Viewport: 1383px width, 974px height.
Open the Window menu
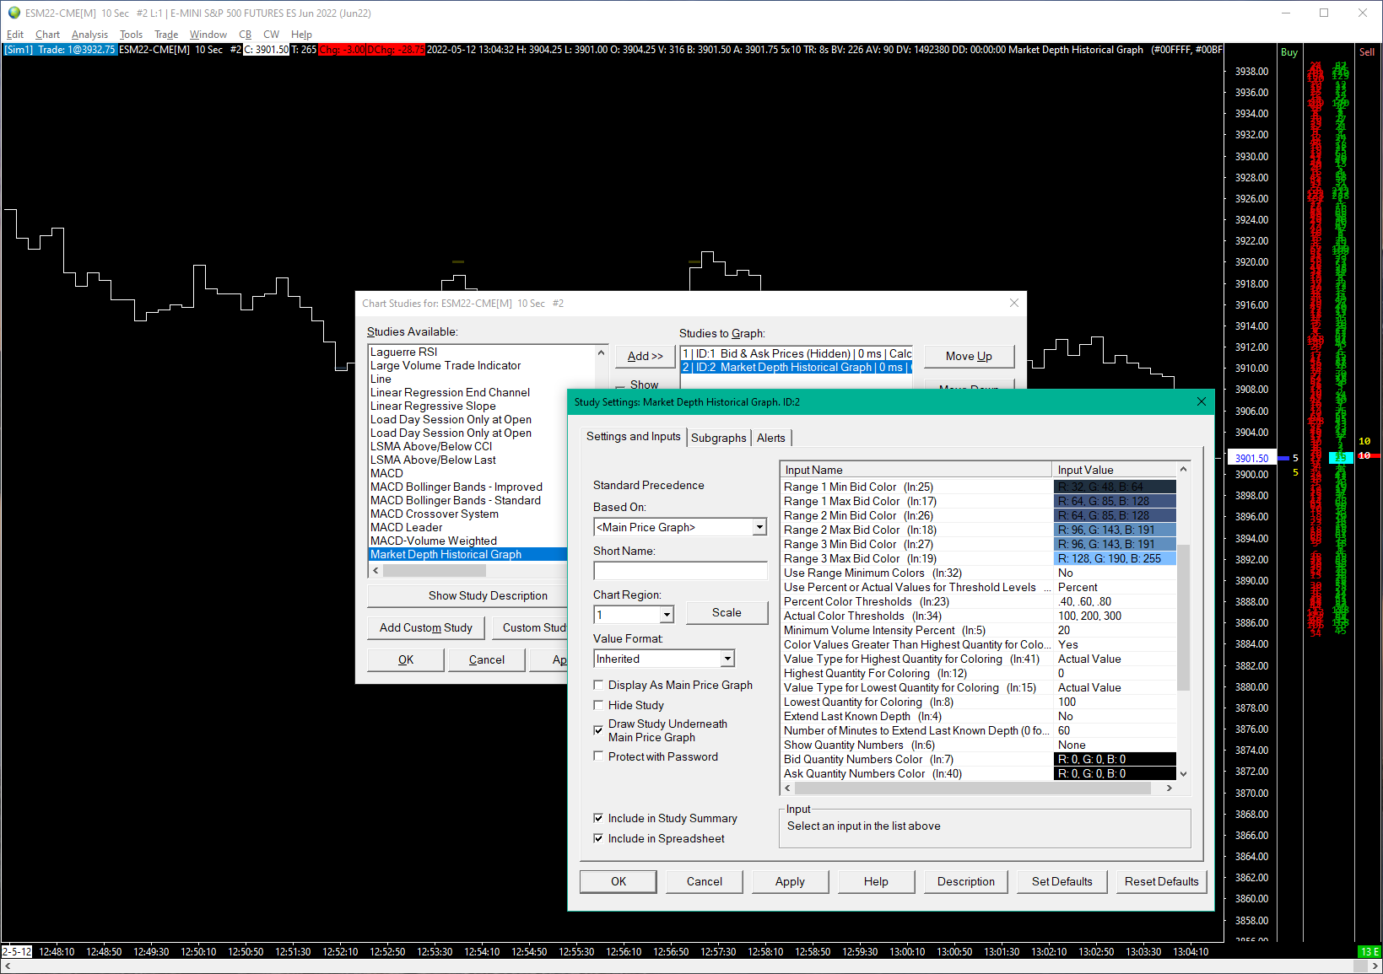208,35
